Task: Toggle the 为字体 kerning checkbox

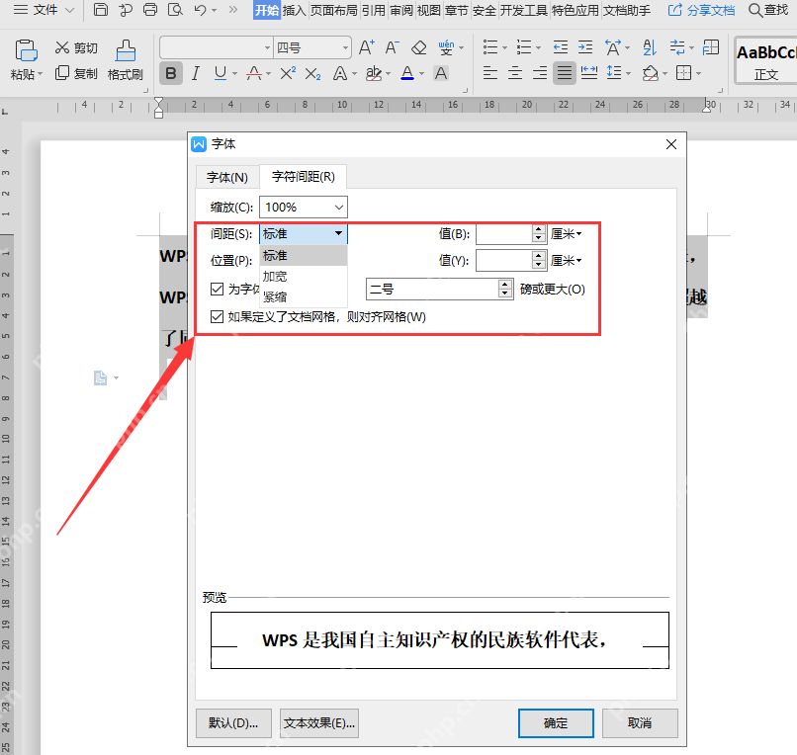Action: pyautogui.click(x=217, y=290)
